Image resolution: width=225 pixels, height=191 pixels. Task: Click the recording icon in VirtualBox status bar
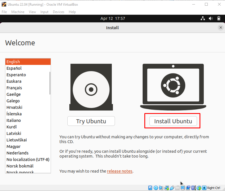pyautogui.click(x=188, y=188)
